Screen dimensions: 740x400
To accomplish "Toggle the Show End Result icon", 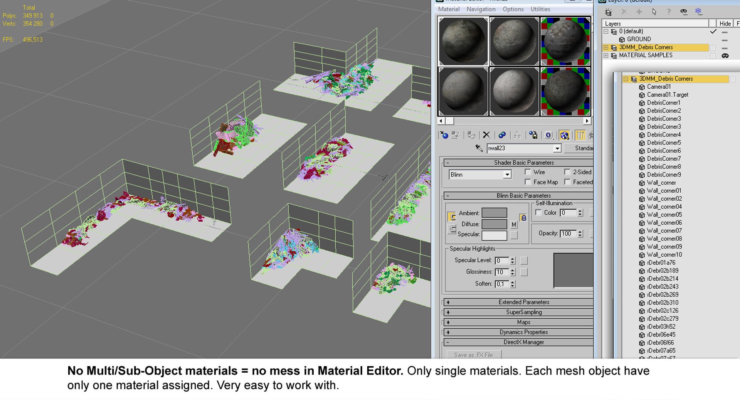I will [580, 135].
